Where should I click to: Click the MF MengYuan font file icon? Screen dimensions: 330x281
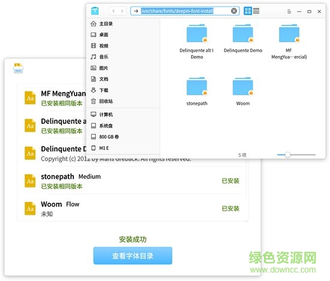[x=30, y=97]
